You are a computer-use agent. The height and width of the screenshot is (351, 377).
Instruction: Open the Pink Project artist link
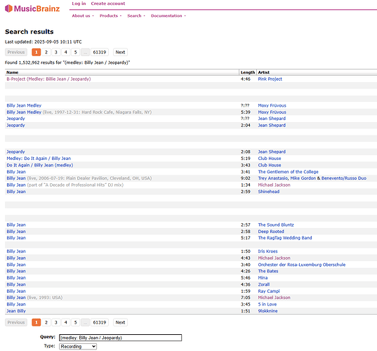pyautogui.click(x=270, y=79)
